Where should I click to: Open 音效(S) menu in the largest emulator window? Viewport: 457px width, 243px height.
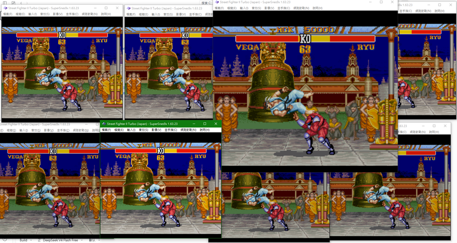pos(256,8)
